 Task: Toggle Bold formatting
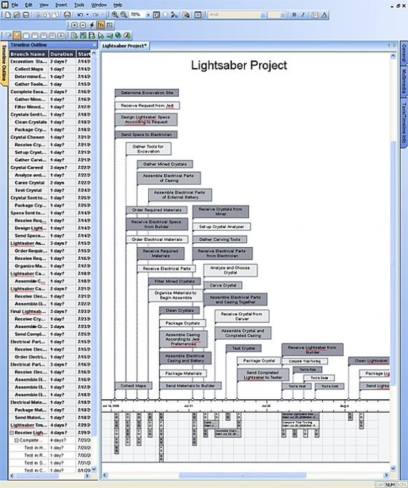294,14
